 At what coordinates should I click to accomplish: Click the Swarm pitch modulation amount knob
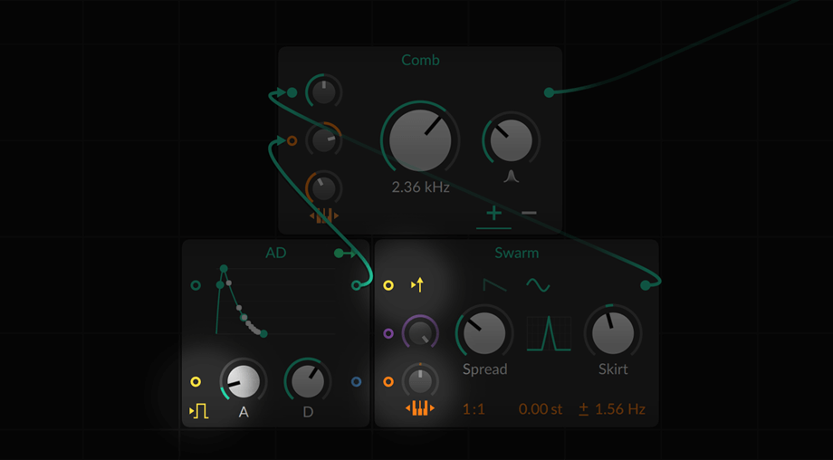(420, 381)
